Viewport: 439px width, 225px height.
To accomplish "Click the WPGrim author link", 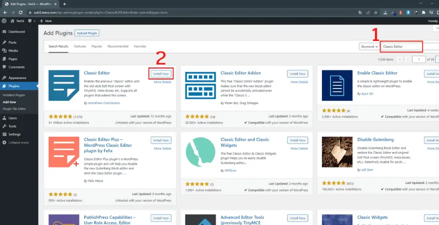I will (230, 170).
